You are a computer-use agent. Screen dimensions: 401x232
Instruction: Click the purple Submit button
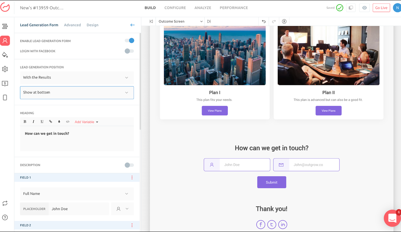pos(271,182)
